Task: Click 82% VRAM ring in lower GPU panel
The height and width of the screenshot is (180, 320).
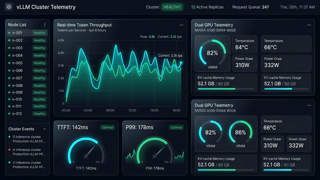Action: (211, 132)
